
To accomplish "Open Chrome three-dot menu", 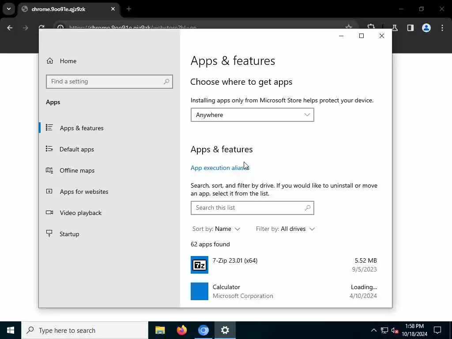I will pos(442,28).
